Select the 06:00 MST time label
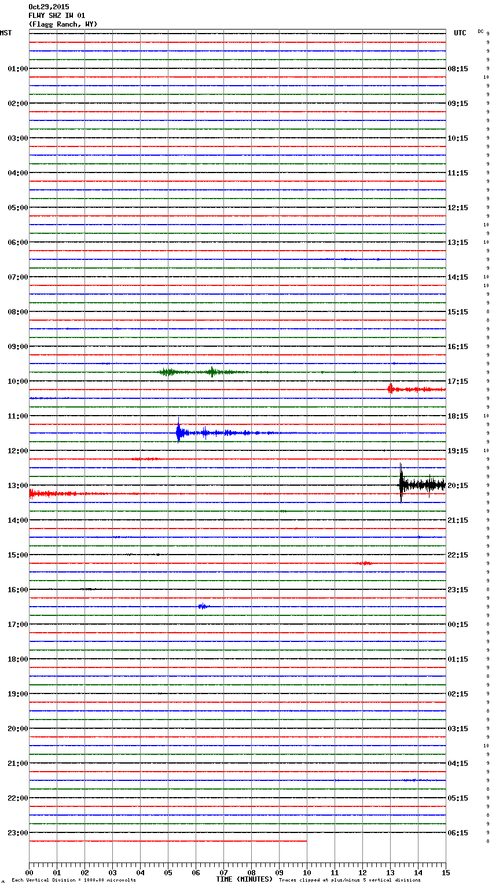 pyautogui.click(x=17, y=243)
